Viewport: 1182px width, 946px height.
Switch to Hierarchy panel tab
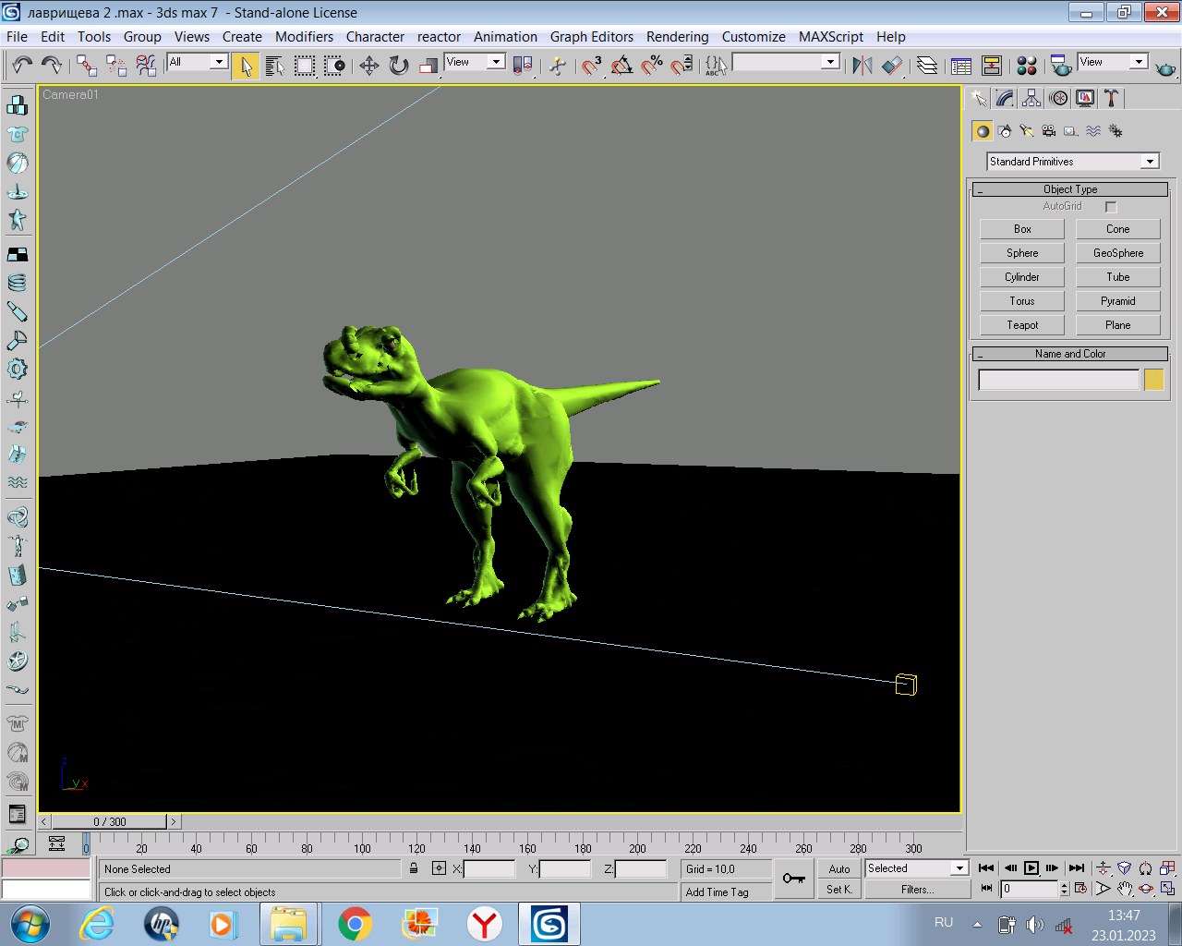click(x=1032, y=98)
